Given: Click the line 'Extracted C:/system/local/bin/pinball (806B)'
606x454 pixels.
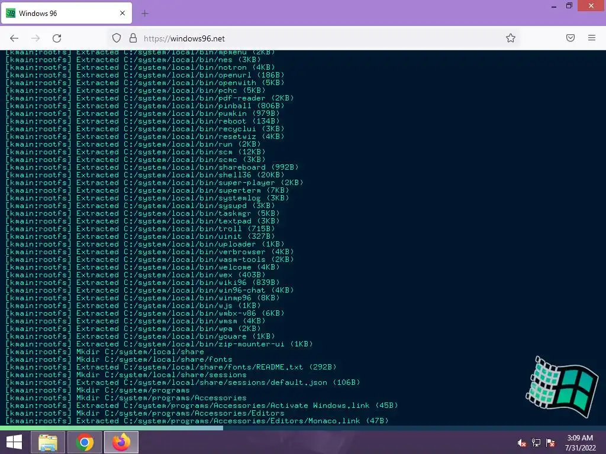Looking at the screenshot, I should coord(180,106).
